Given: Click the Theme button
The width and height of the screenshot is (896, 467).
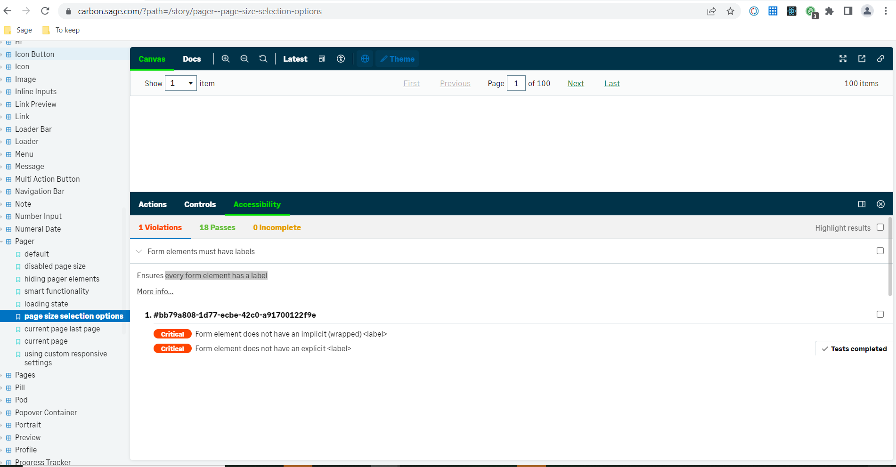Looking at the screenshot, I should coord(397,59).
